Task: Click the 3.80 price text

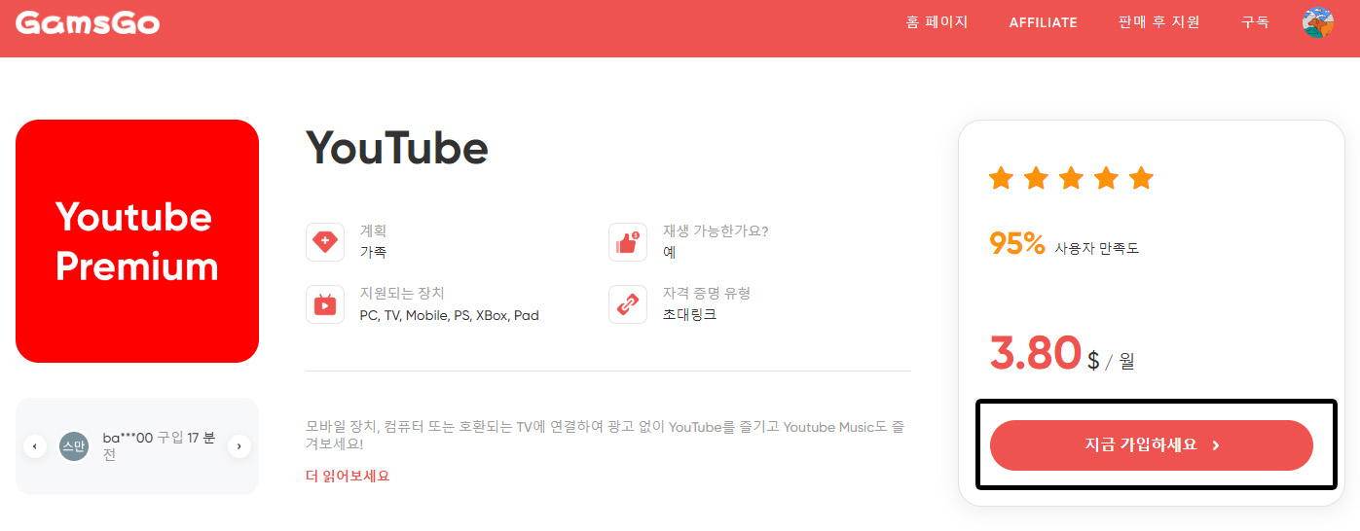Action: 1036,353
